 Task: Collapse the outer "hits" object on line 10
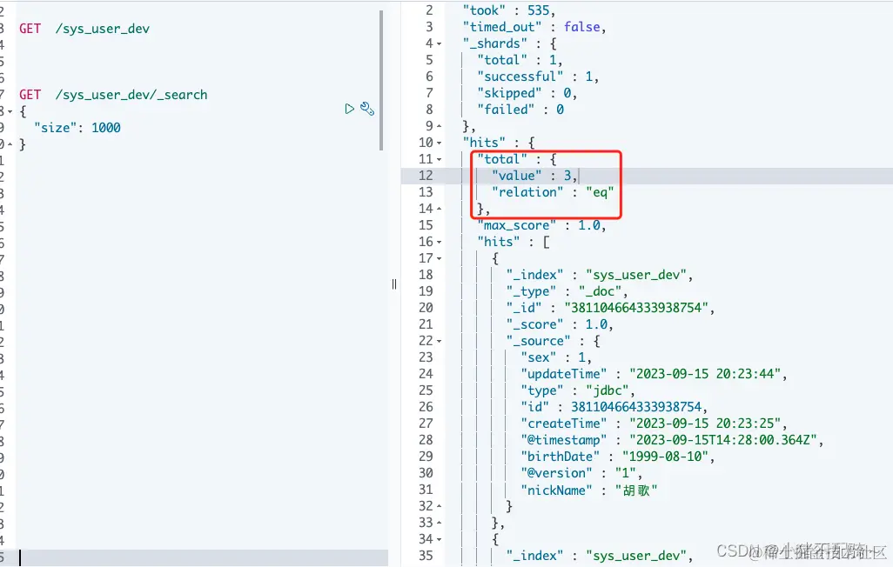[439, 143]
